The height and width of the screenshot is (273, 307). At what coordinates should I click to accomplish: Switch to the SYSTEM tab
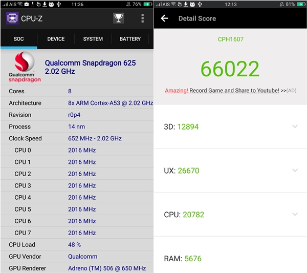click(93, 39)
